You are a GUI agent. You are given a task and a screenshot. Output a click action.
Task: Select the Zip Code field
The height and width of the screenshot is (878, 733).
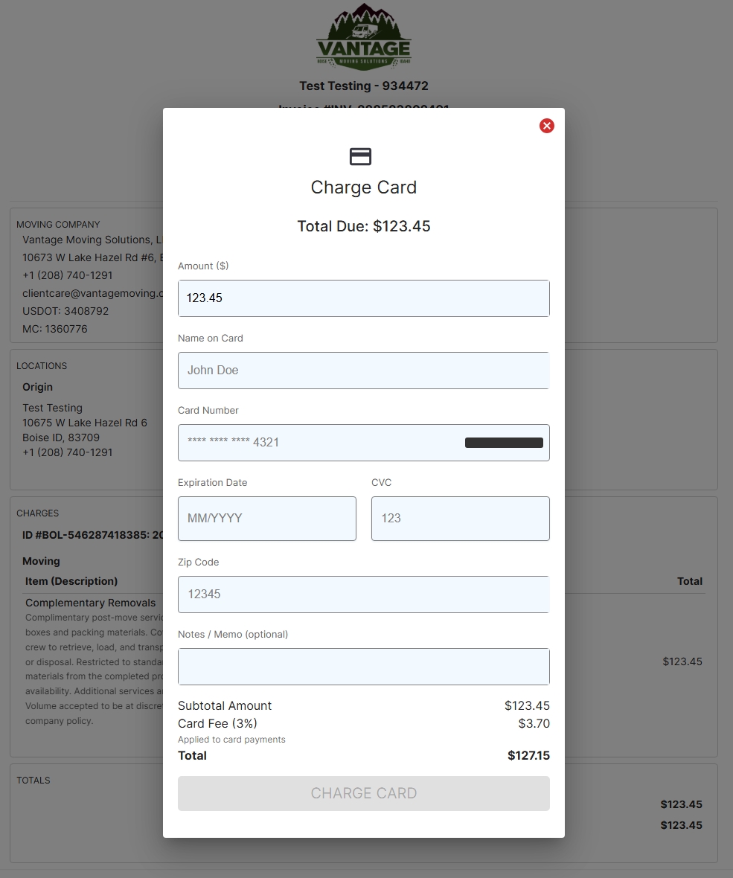point(363,594)
